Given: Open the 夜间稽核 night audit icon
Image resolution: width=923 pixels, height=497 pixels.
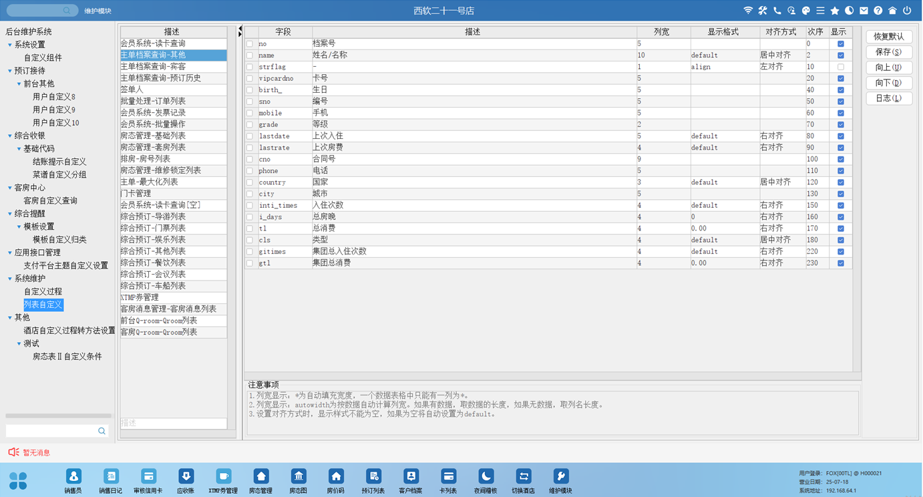Looking at the screenshot, I should 486,477.
